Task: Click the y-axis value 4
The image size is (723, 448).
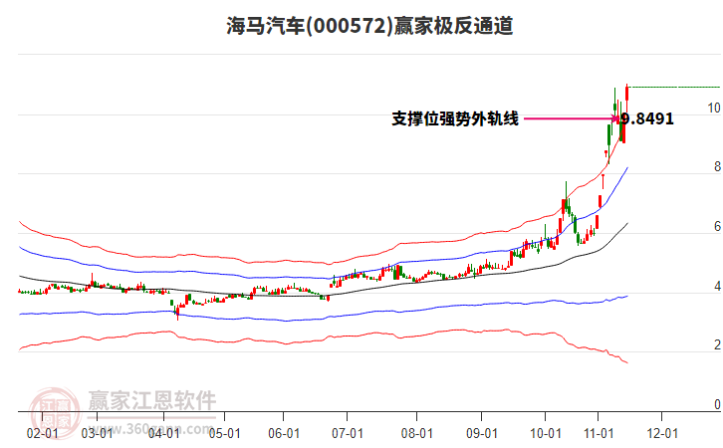Action: click(x=717, y=286)
